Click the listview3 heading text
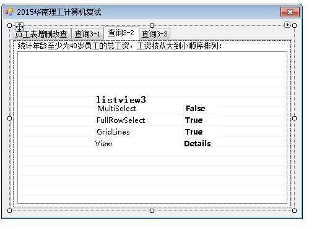The height and width of the screenshot is (229, 317). click(121, 100)
